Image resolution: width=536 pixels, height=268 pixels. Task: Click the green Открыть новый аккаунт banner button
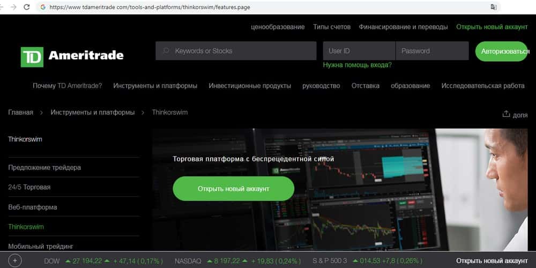click(234, 189)
